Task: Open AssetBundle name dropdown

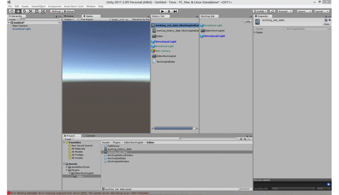Action: pos(293,189)
